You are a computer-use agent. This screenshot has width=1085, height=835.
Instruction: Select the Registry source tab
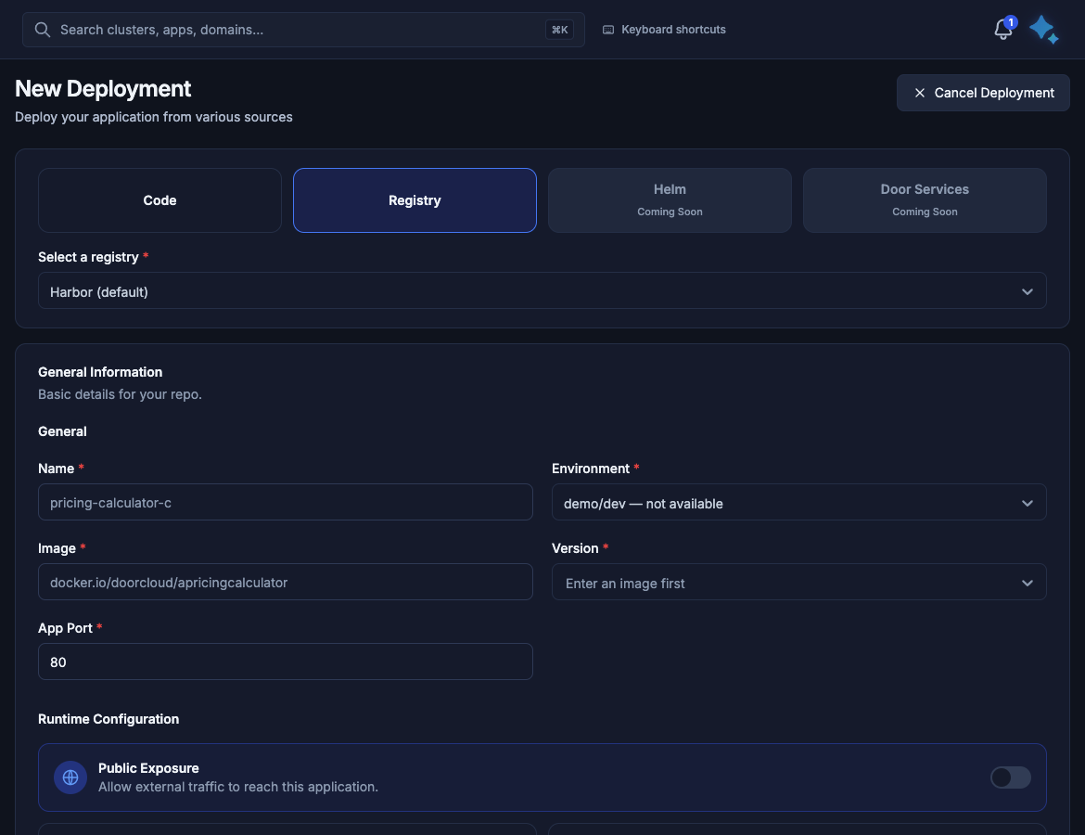coord(415,200)
